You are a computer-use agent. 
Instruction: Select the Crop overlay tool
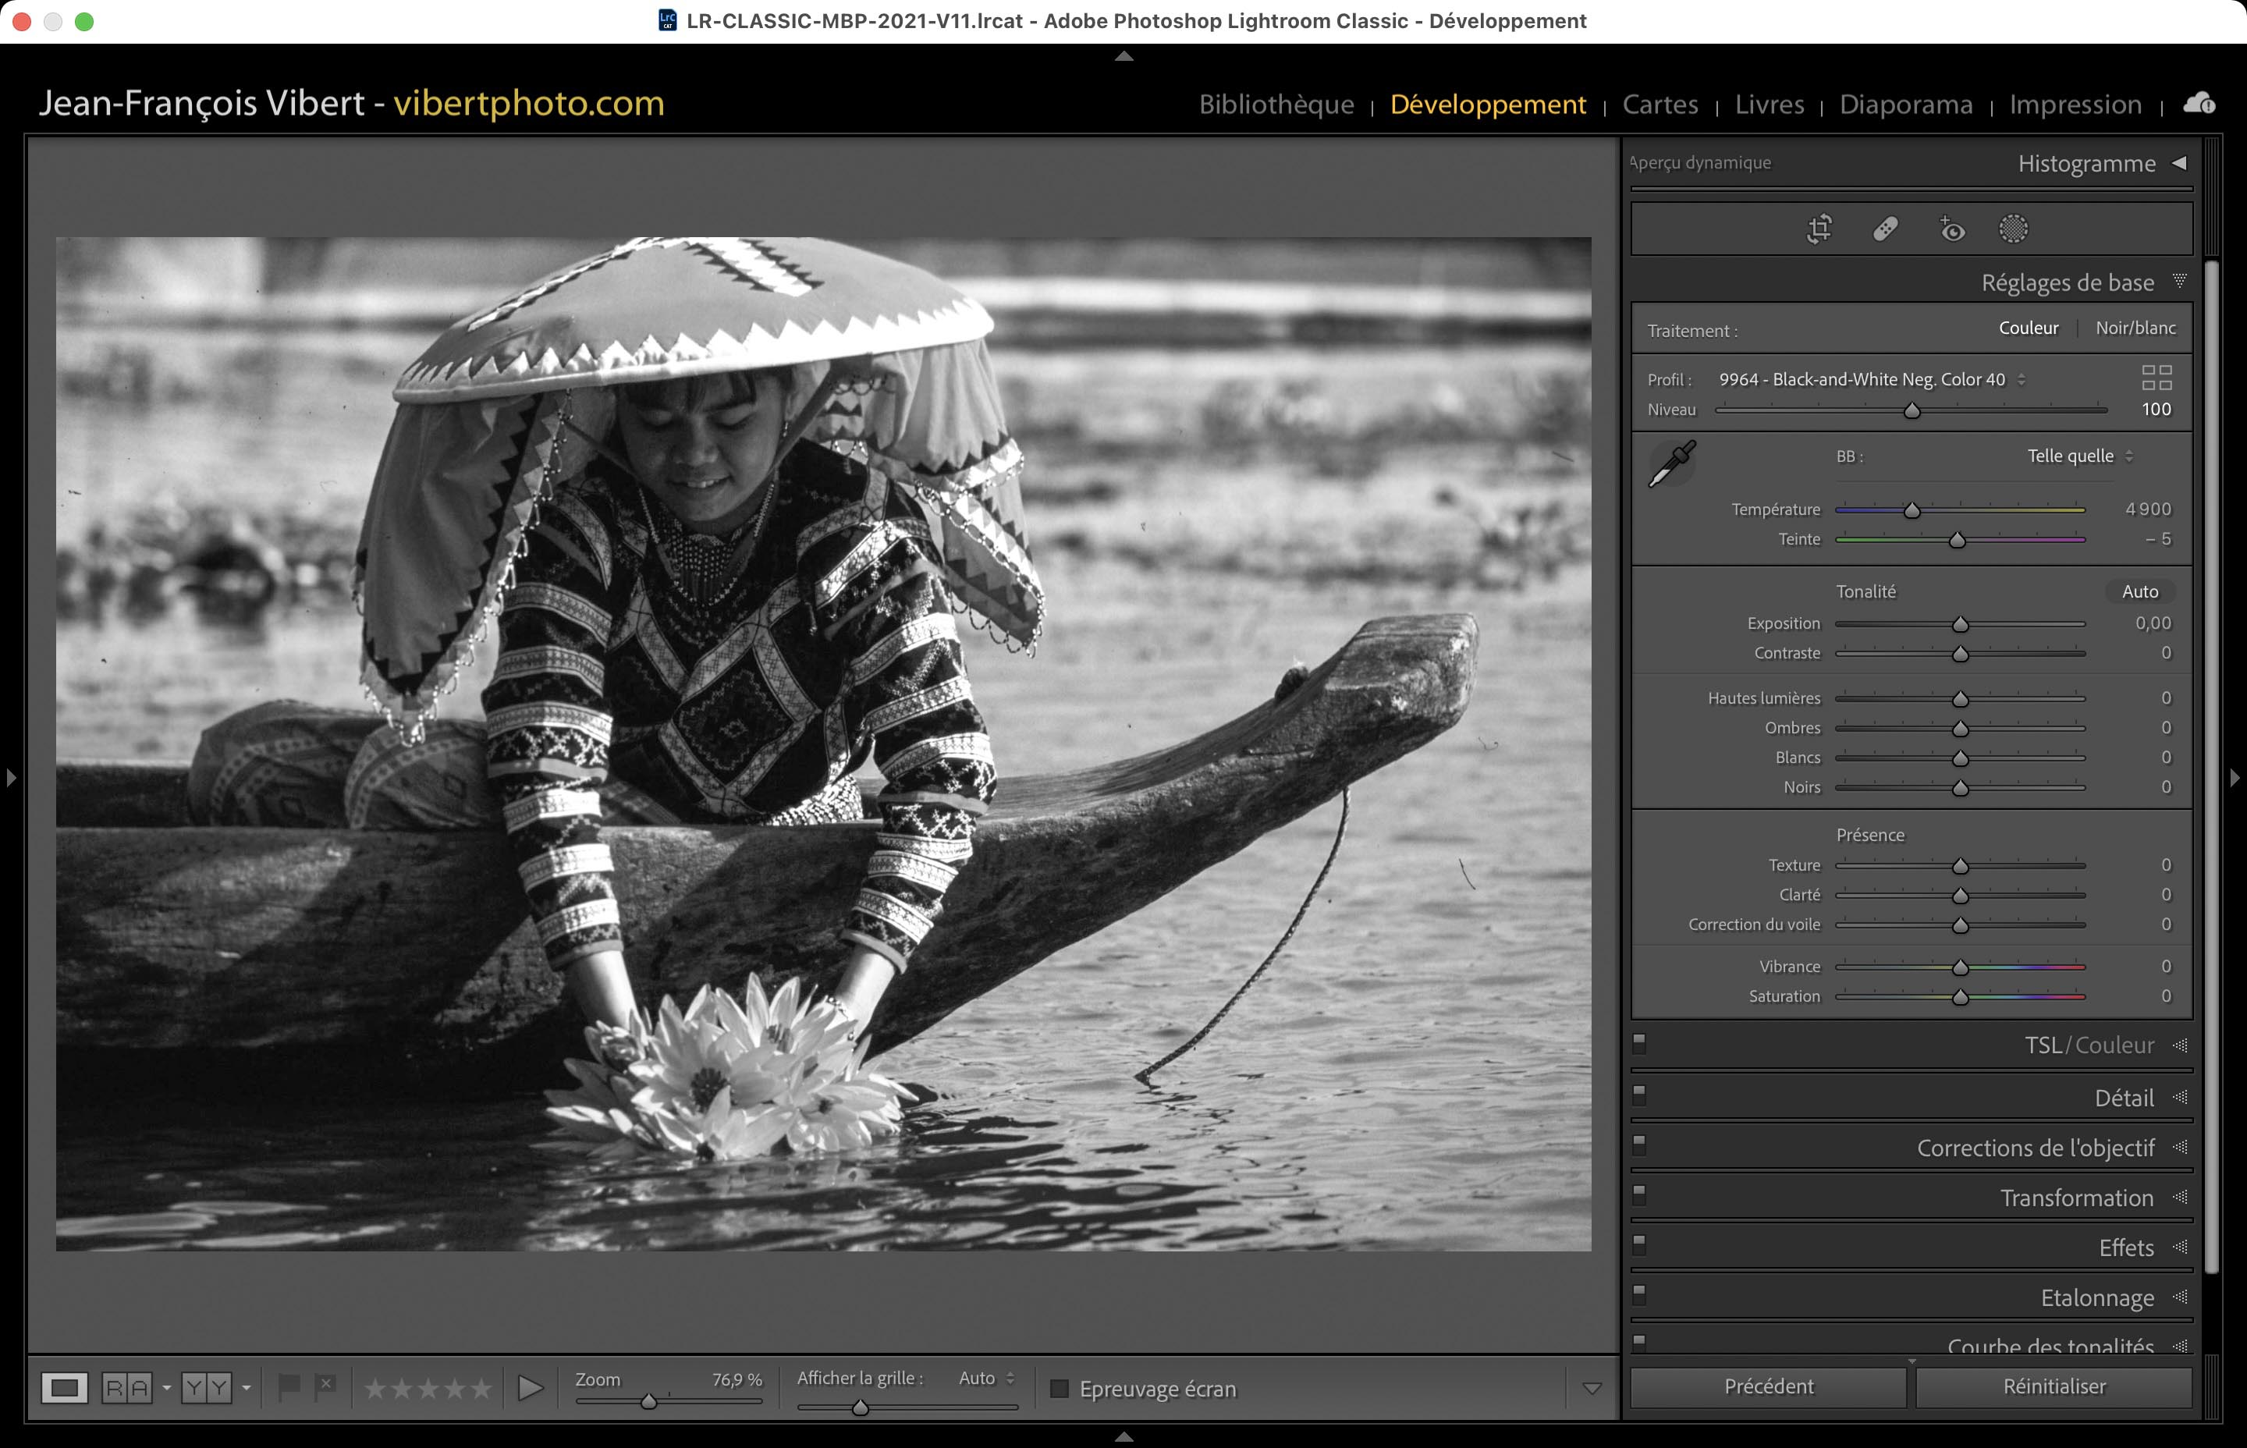point(1819,229)
